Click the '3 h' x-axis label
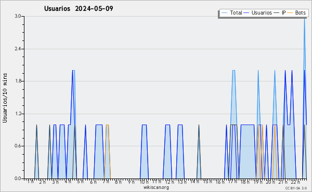Viewport: 312px width, 192px height. point(55,182)
